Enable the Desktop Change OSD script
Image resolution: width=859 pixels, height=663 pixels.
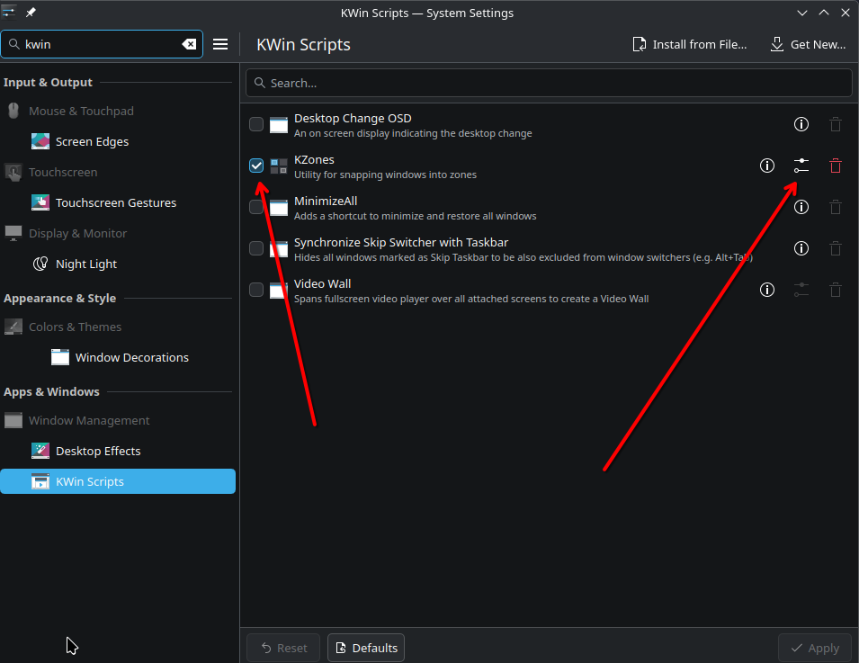tap(256, 124)
